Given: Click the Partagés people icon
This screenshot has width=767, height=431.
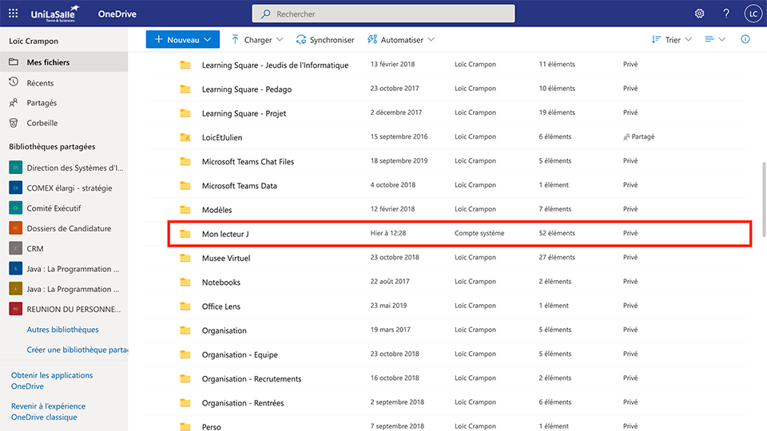Looking at the screenshot, I should coord(14,103).
